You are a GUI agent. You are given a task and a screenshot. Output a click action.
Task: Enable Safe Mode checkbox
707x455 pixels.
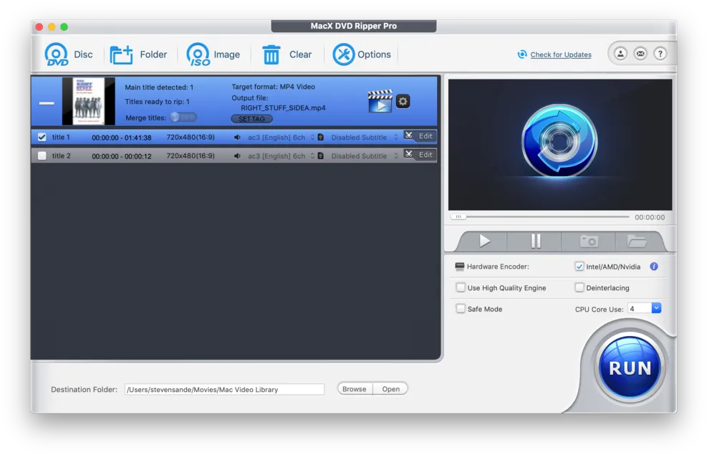tap(461, 309)
